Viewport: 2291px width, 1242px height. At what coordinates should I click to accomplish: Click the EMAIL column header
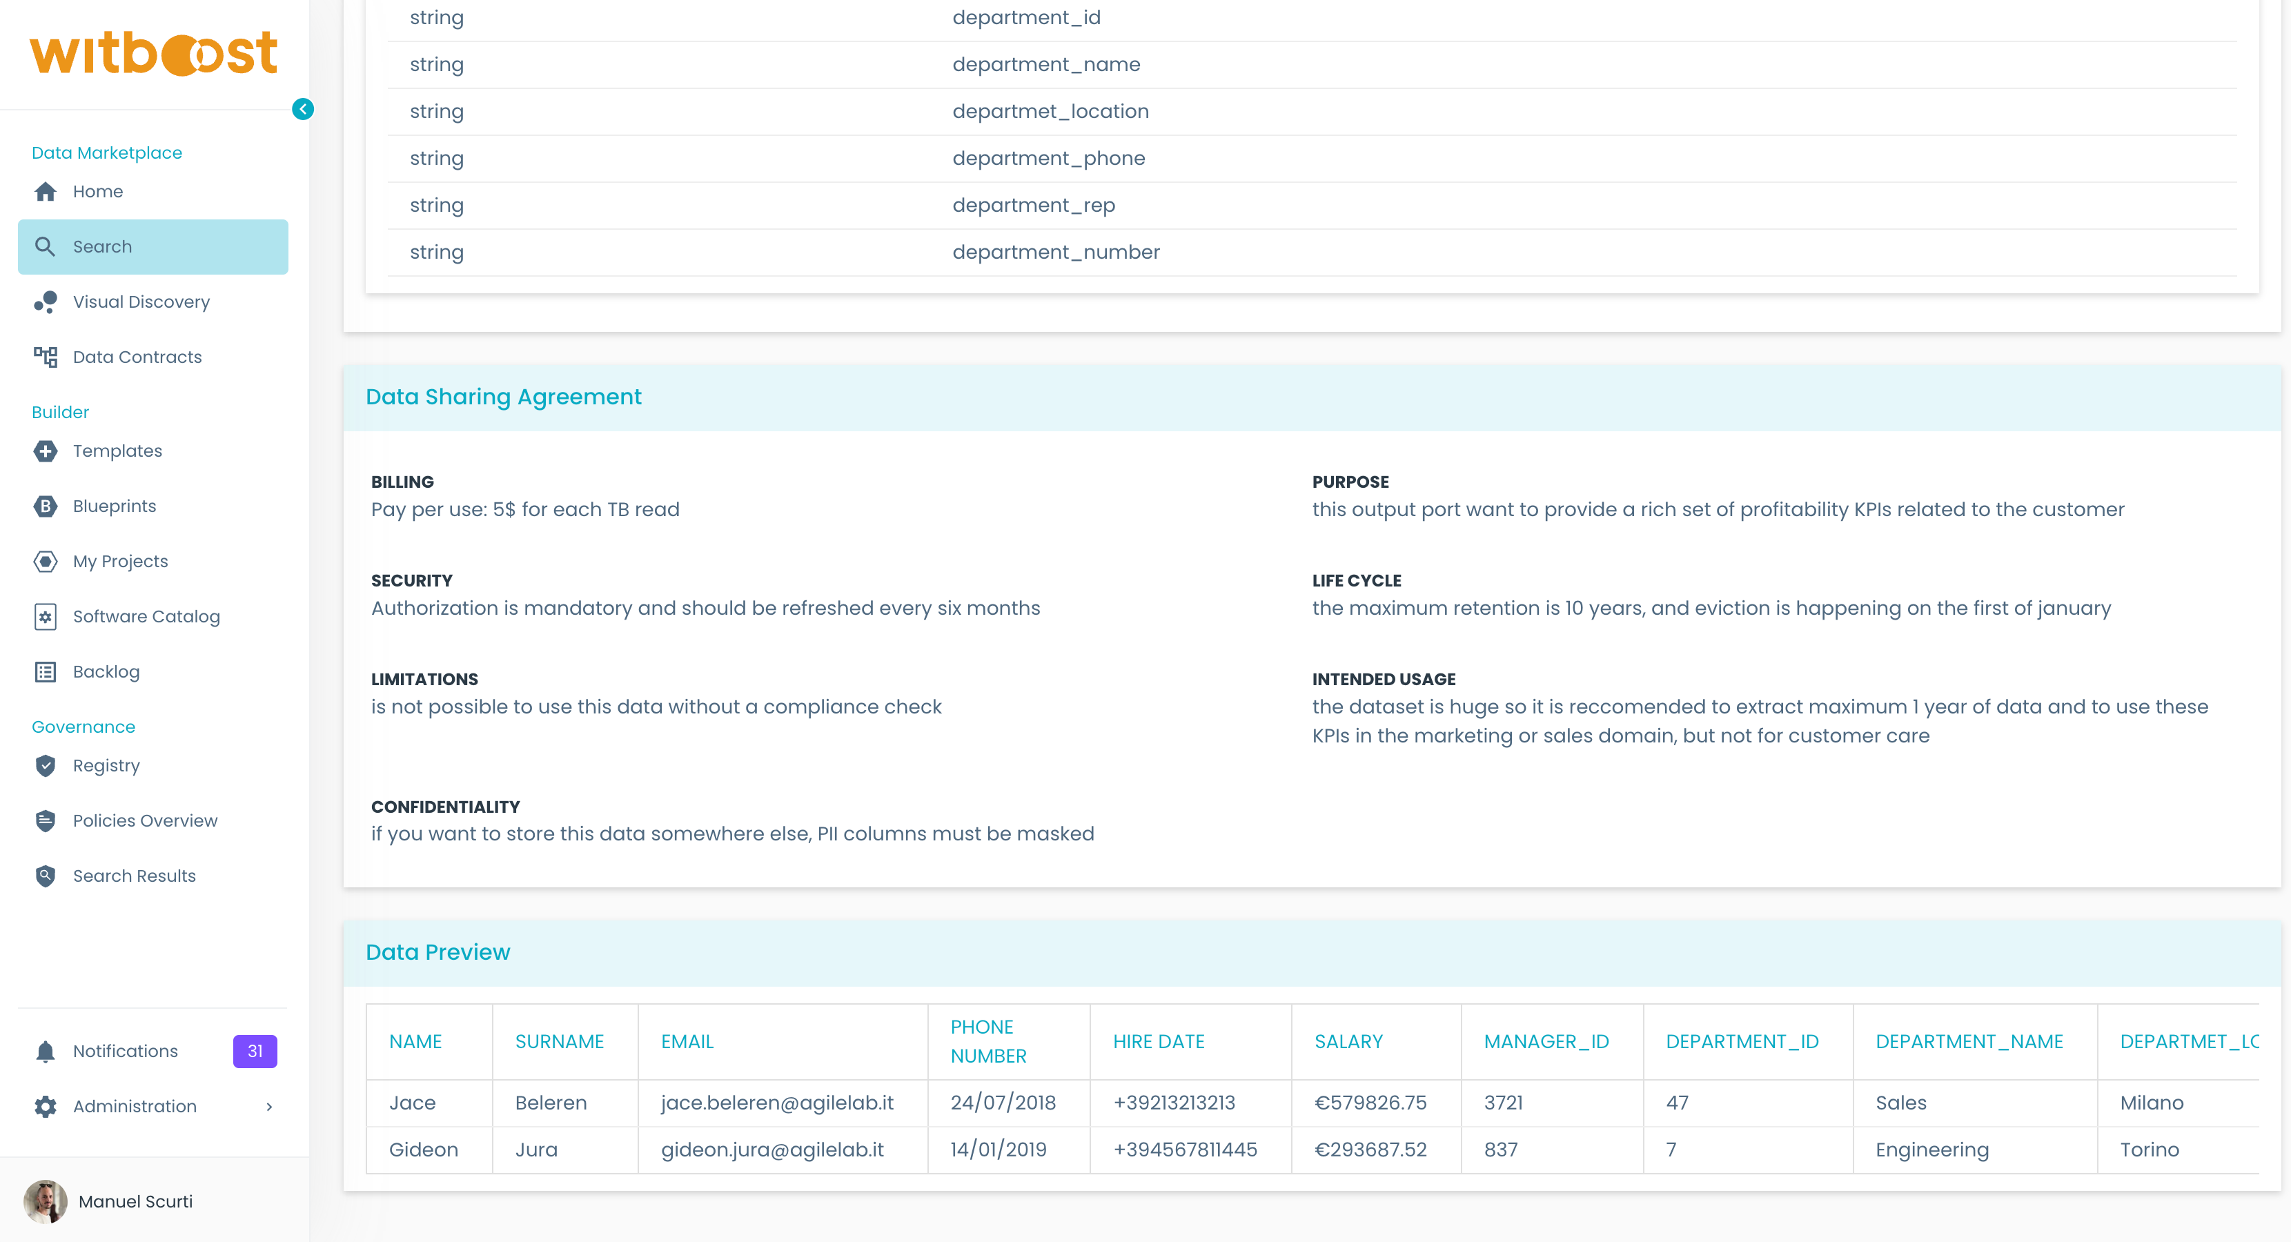point(687,1042)
